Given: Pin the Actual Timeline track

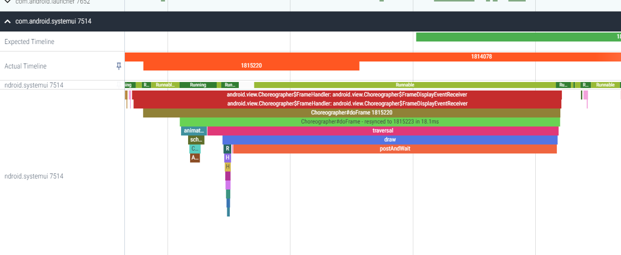Looking at the screenshot, I should (119, 66).
